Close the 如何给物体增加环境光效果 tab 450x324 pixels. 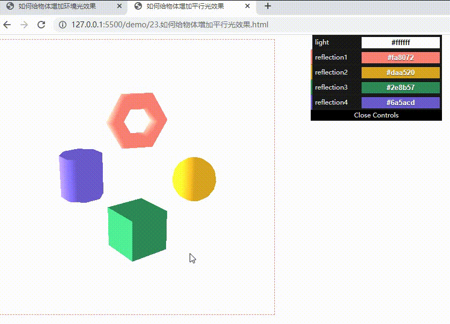(x=119, y=6)
